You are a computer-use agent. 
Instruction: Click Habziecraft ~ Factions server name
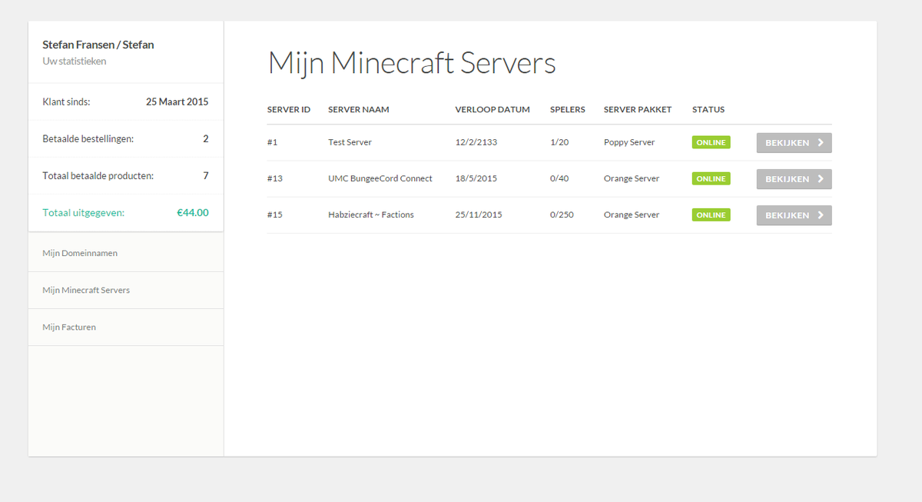pos(371,214)
